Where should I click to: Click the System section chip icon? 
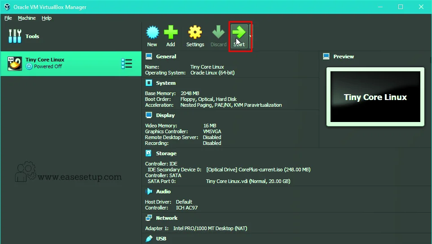(x=149, y=83)
